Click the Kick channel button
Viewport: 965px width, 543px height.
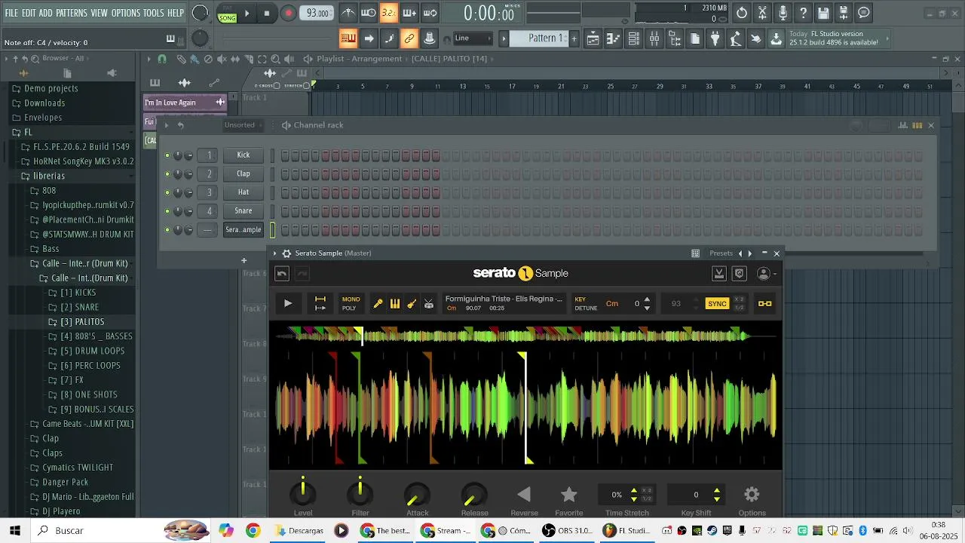[243, 155]
